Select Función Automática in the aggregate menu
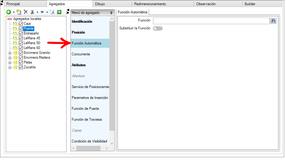Viewport: 286px width, 160px height. (x=90, y=43)
